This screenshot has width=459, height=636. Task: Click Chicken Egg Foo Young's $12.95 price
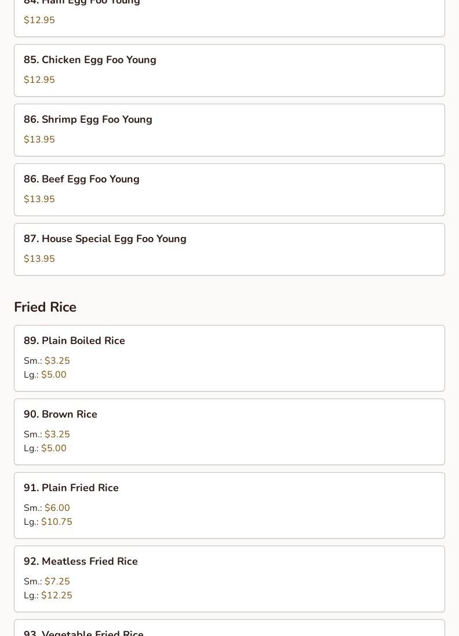pyautogui.click(x=39, y=80)
